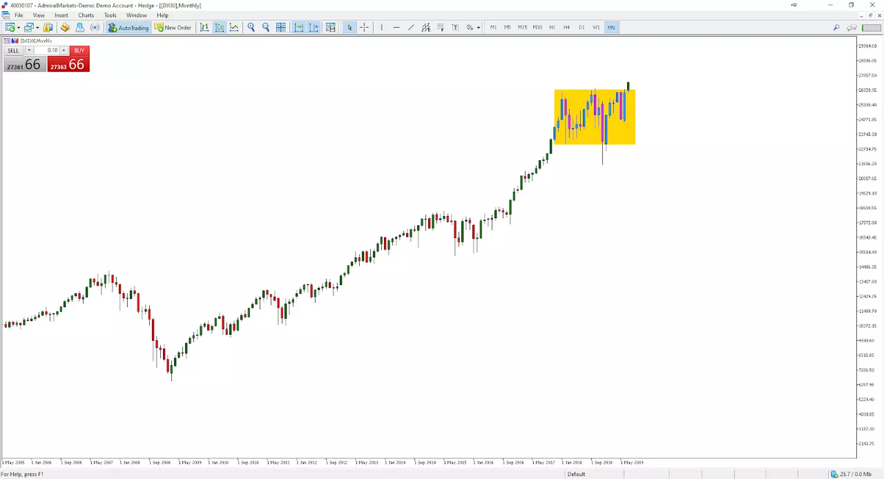Click the search magnifier icon in toolbar
884x479 pixels.
pos(836,28)
